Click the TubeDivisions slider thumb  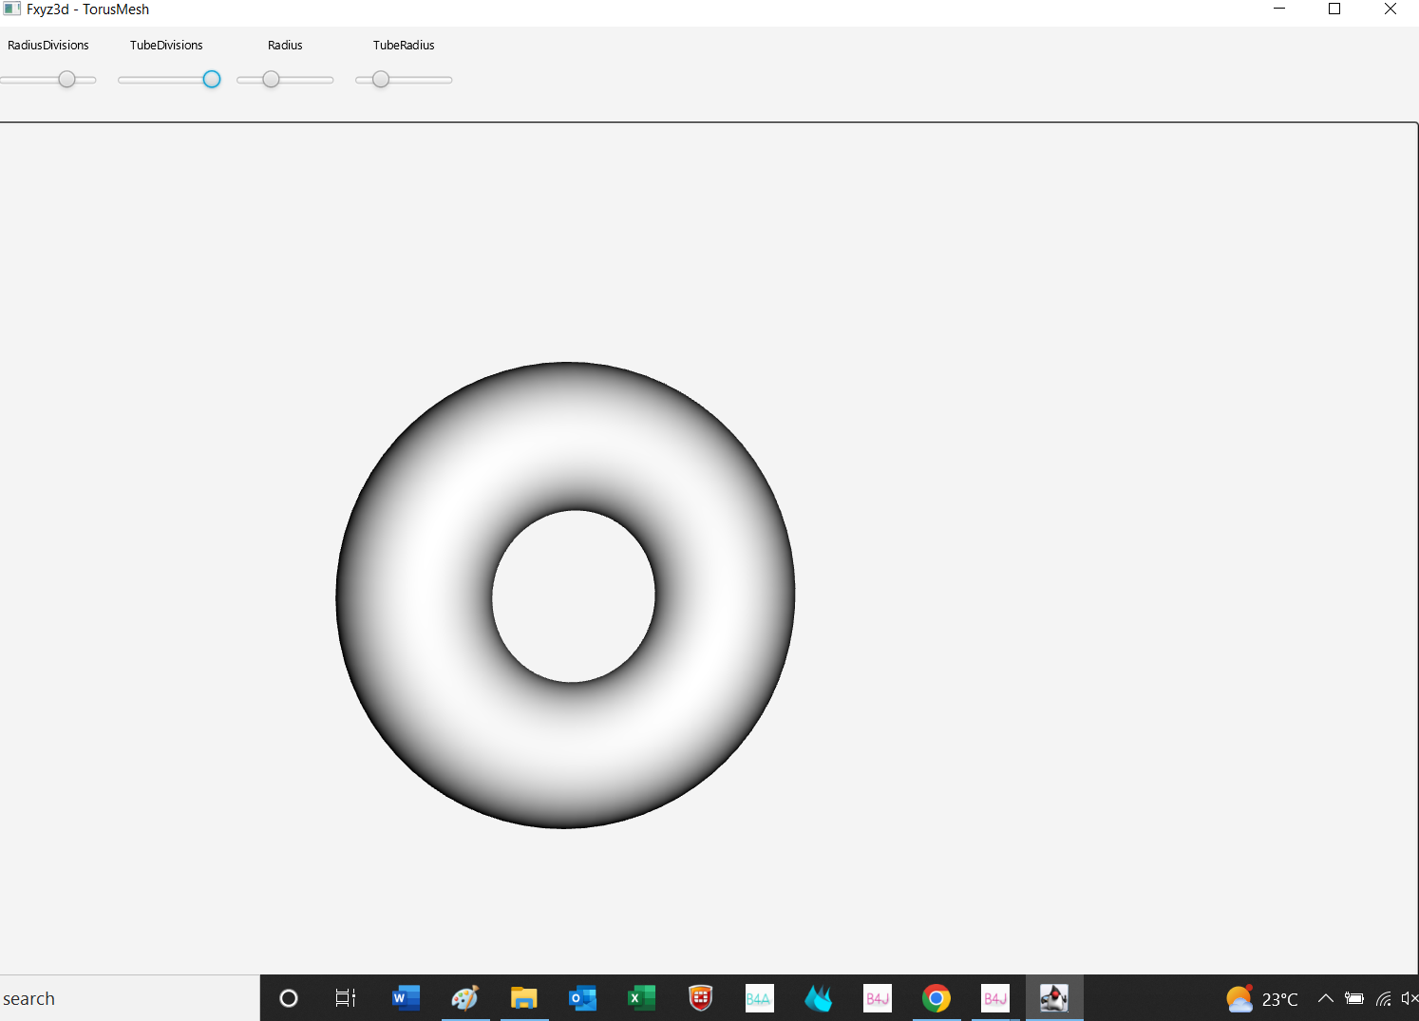(212, 80)
